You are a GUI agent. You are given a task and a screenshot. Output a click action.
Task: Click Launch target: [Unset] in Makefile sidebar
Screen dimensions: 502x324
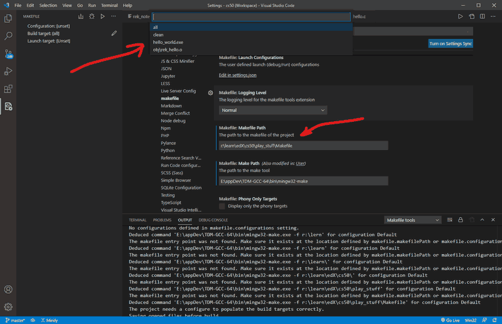point(49,41)
